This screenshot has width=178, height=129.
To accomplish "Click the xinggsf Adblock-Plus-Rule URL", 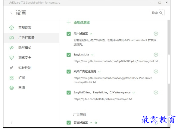I will (113, 80).
